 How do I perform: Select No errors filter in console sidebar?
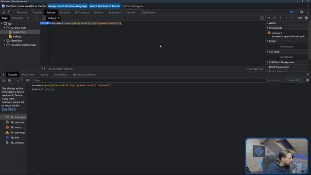tap(14, 127)
